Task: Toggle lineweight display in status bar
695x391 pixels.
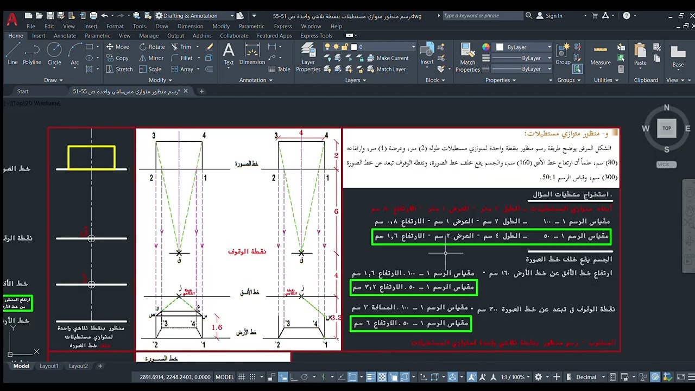Action: tap(370, 377)
